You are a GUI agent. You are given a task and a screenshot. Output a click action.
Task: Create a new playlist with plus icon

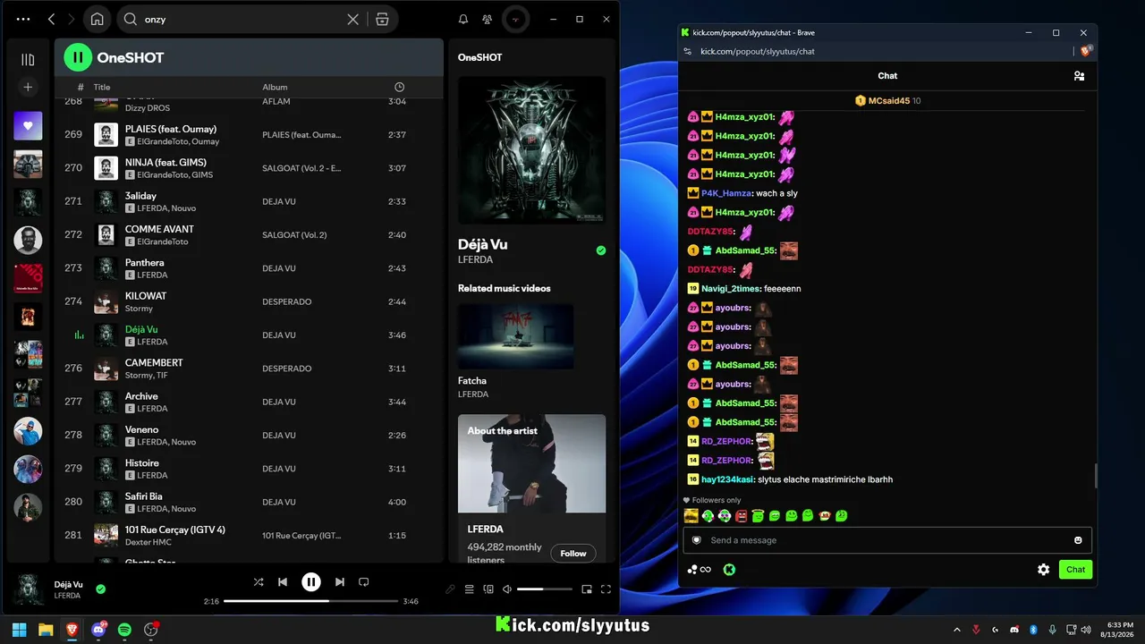click(x=28, y=87)
